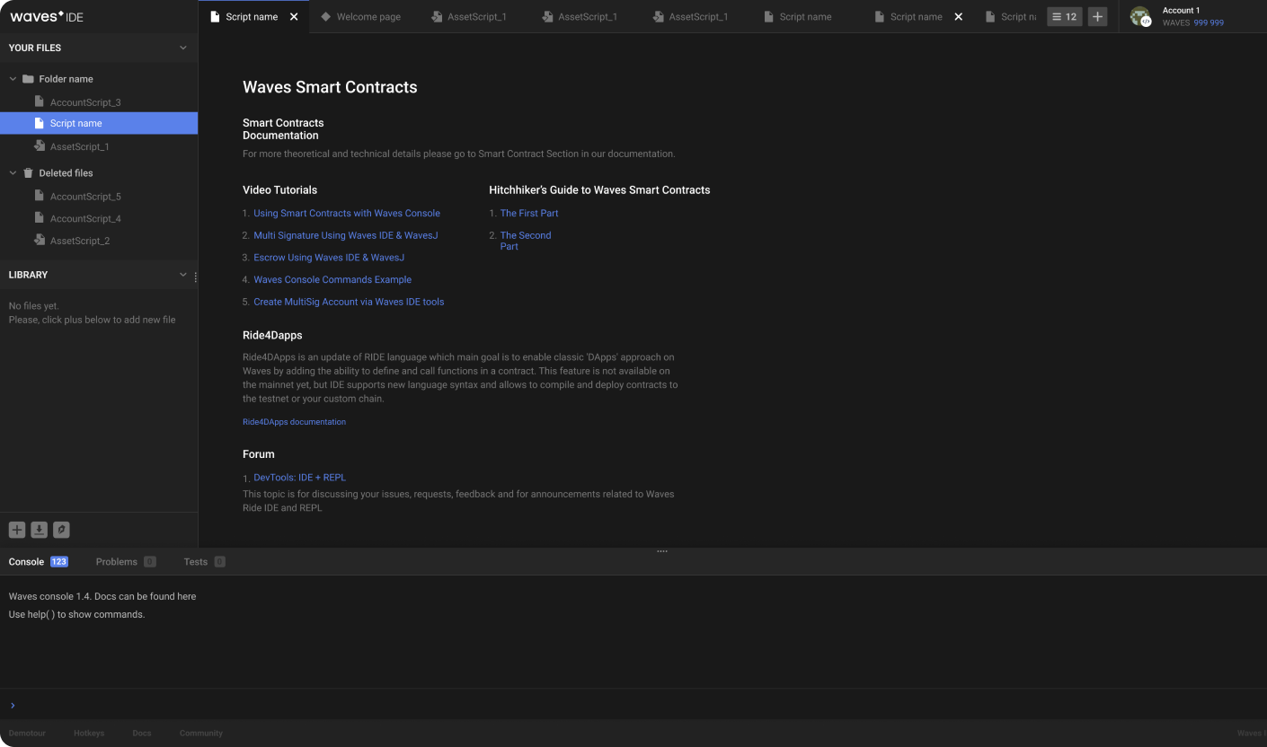Collapse the Folder name tree node
The height and width of the screenshot is (747, 1267).
point(13,79)
